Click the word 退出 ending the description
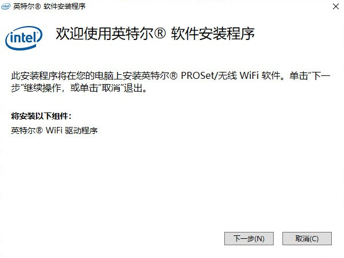The height and width of the screenshot is (258, 344). pos(132,88)
